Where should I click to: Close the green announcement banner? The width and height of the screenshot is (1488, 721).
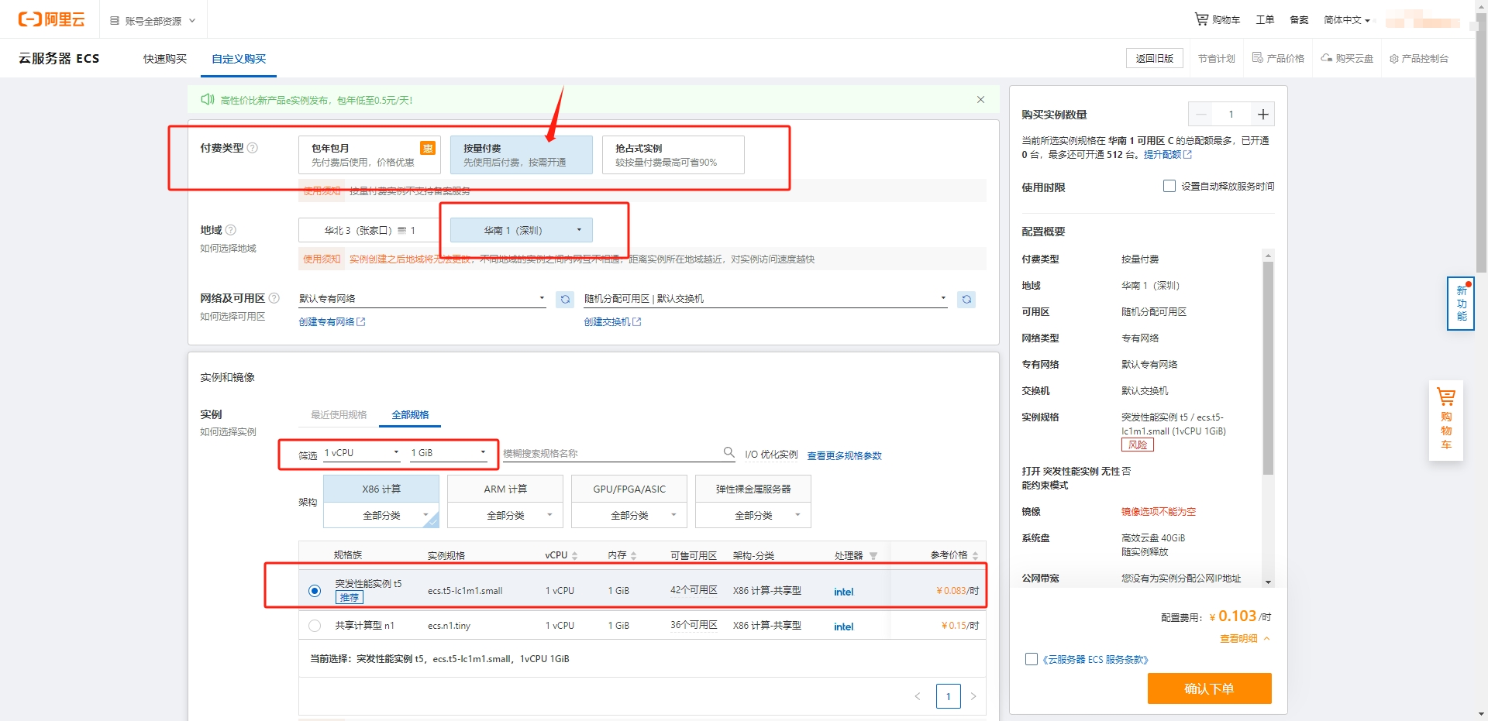[x=980, y=100]
